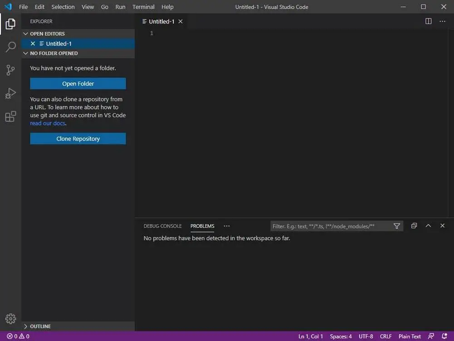Toggle collapse all in Problems panel
454x341 pixels.
(x=414, y=226)
